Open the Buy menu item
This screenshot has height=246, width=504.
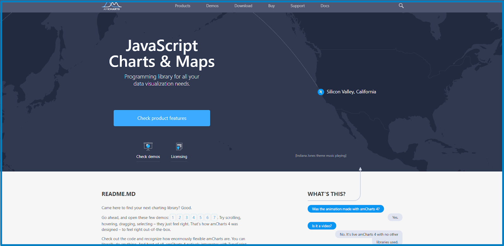click(272, 6)
